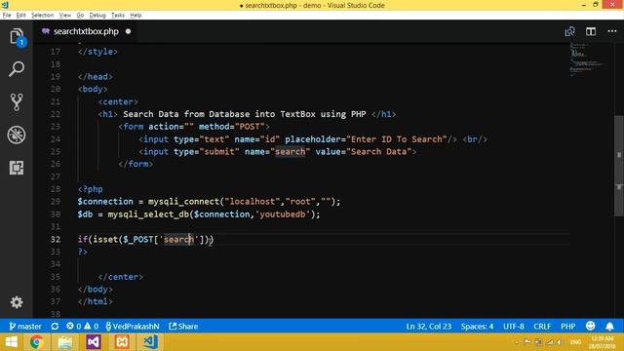Open the View menu
624x351 pixels.
(x=65, y=16)
